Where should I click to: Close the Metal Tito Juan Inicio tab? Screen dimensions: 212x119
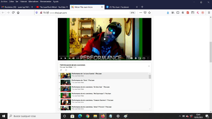coord(102,7)
